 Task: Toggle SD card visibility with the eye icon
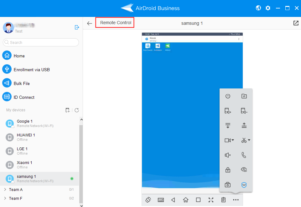244,170
